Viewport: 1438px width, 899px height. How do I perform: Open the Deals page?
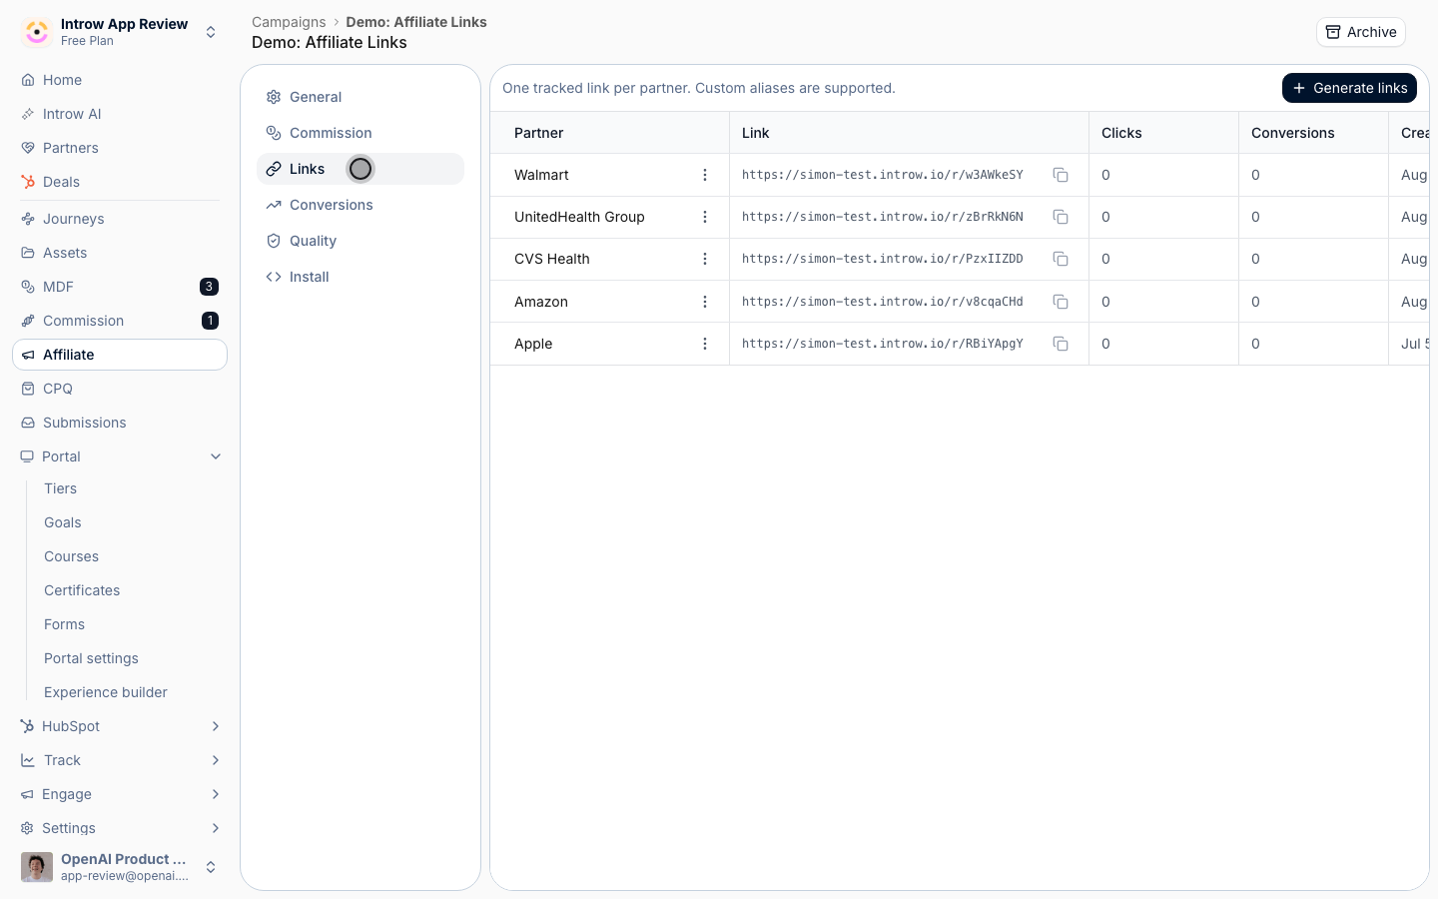tap(120, 182)
